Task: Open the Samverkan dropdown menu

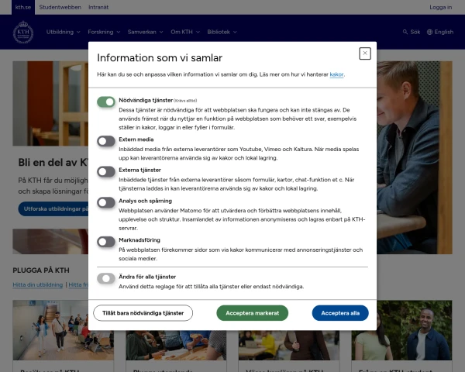Action: click(144, 33)
